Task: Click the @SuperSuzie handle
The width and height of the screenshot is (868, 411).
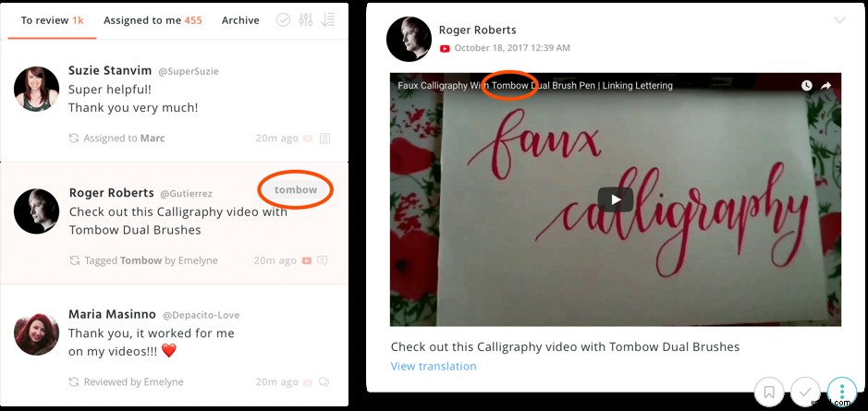Action: coord(189,71)
